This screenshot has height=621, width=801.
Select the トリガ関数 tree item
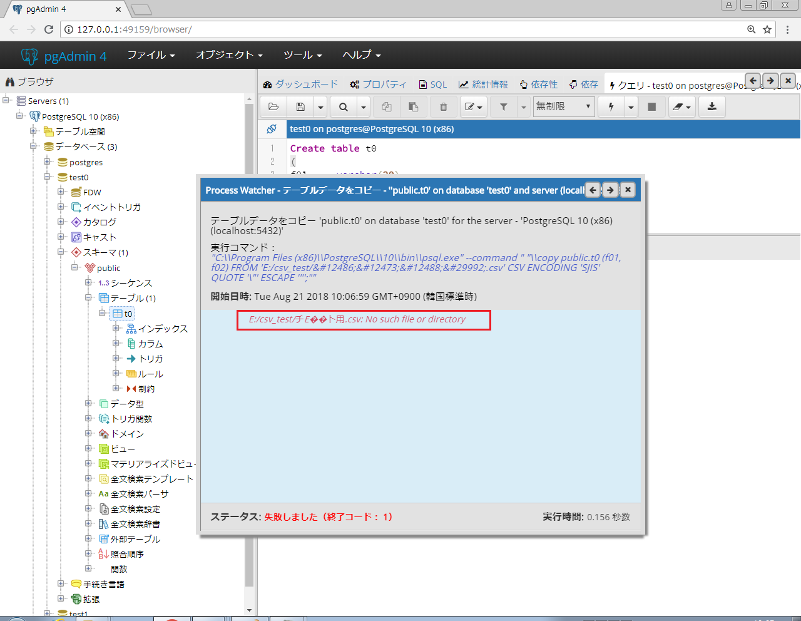click(x=132, y=419)
